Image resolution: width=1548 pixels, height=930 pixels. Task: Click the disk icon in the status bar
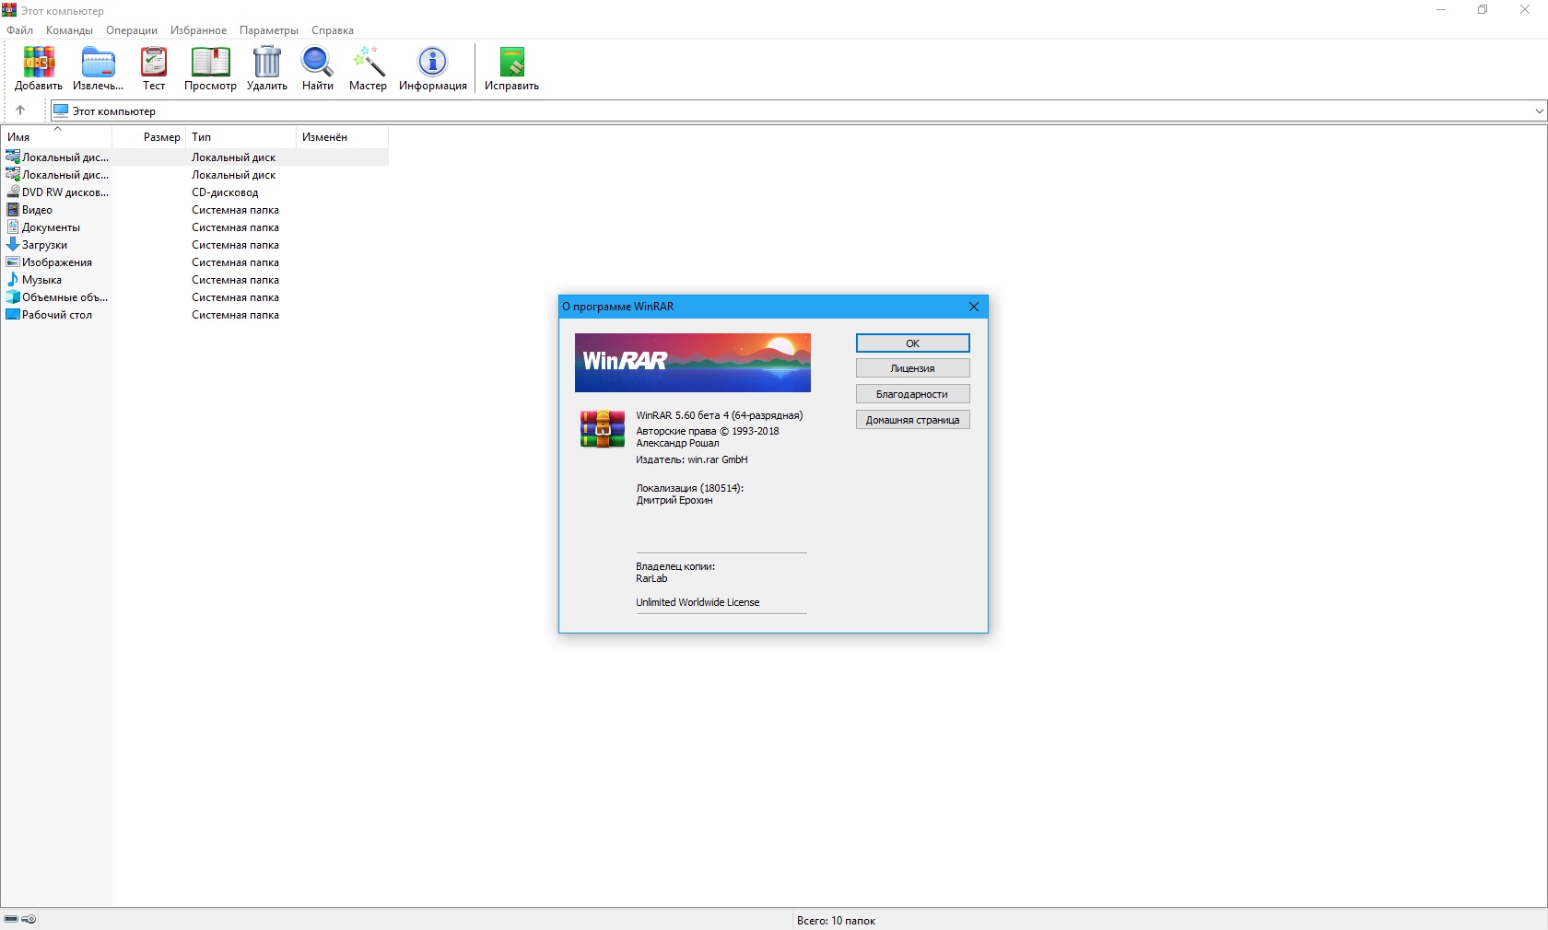[11, 919]
